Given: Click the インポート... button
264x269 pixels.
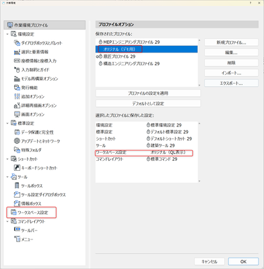Looking at the screenshot, I should click(231, 73).
